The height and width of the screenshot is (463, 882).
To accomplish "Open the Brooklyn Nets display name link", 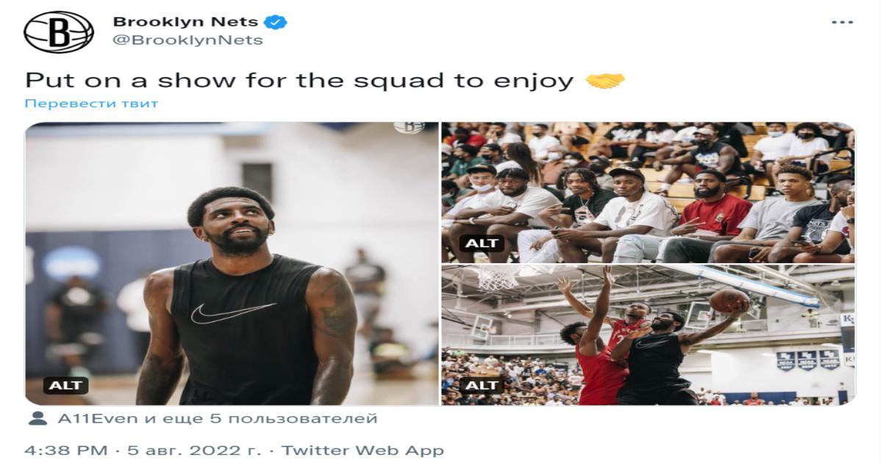I will pyautogui.click(x=185, y=22).
